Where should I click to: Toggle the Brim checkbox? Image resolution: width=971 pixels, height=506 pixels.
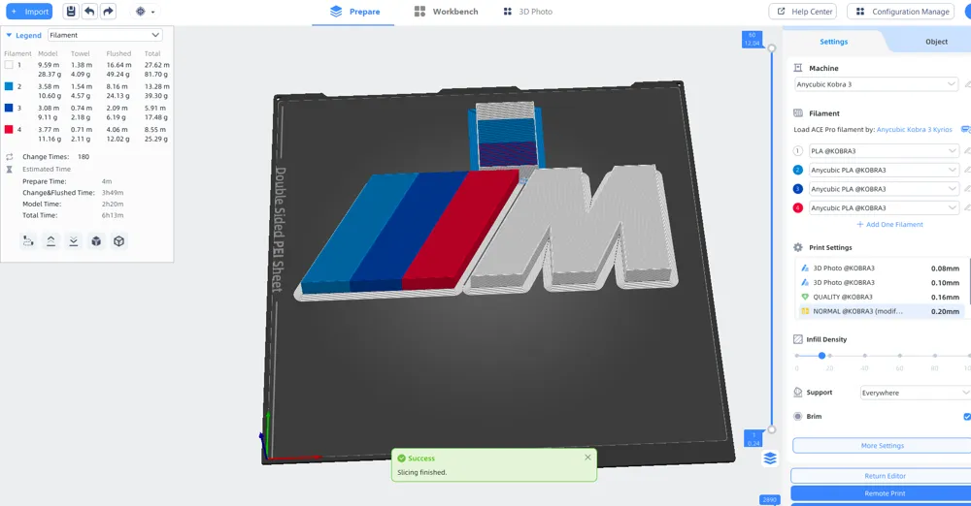[967, 416]
